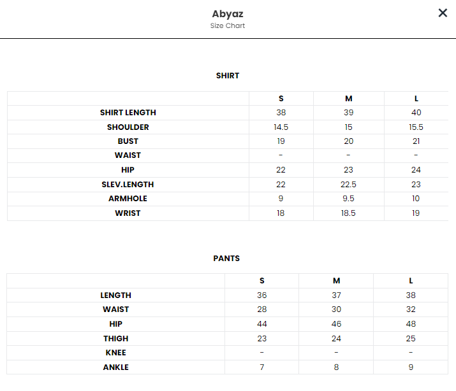Click the KNEE row label

coord(115,353)
